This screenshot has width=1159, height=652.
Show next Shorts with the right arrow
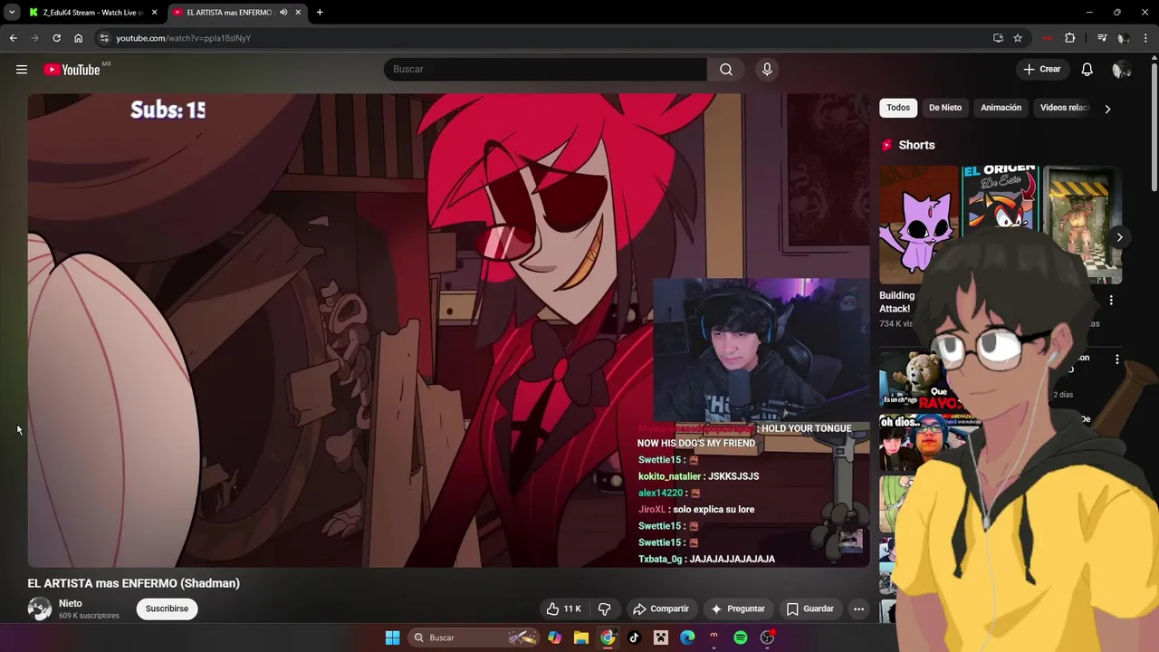point(1119,237)
